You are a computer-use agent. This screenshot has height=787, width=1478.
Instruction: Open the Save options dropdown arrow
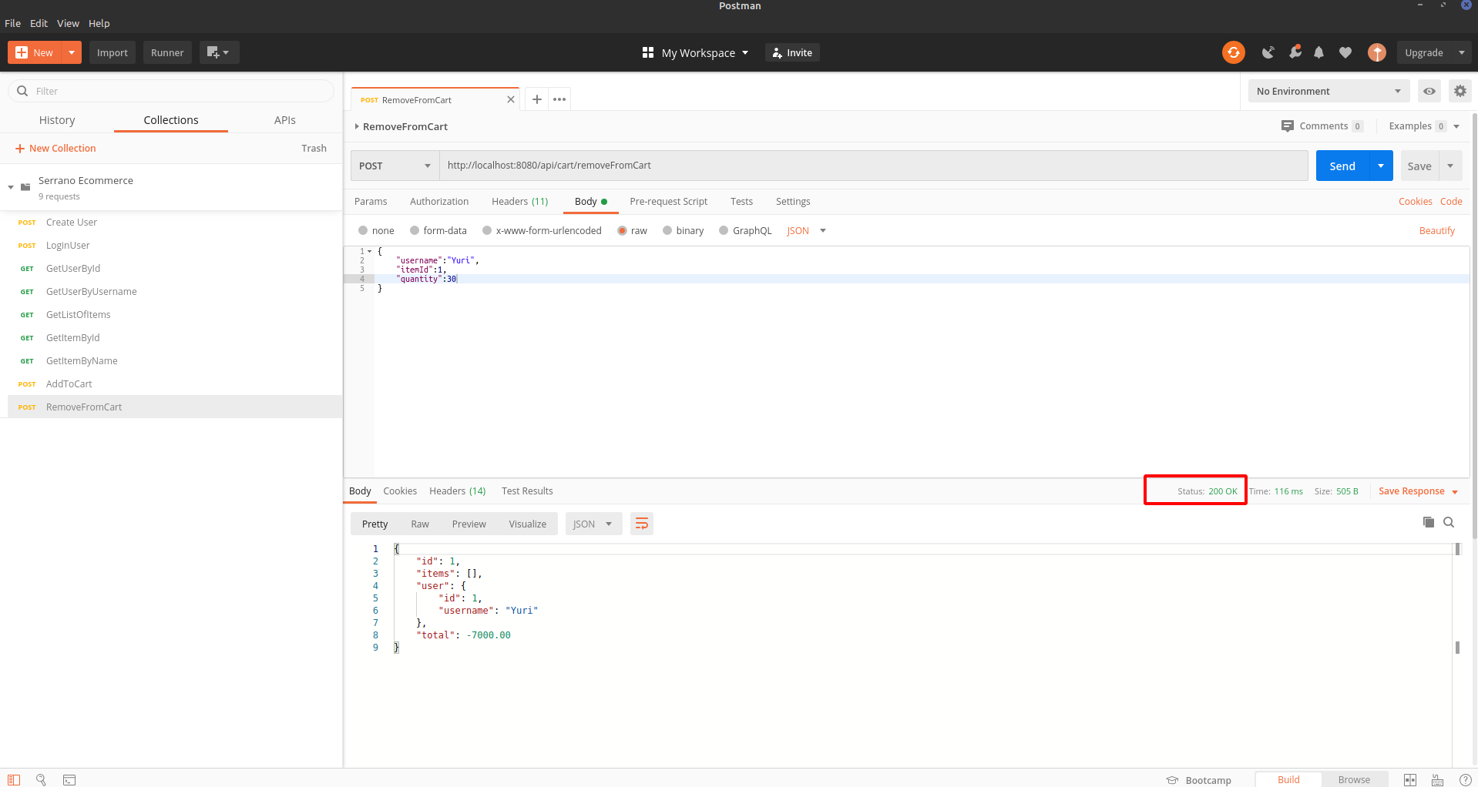pos(1450,166)
